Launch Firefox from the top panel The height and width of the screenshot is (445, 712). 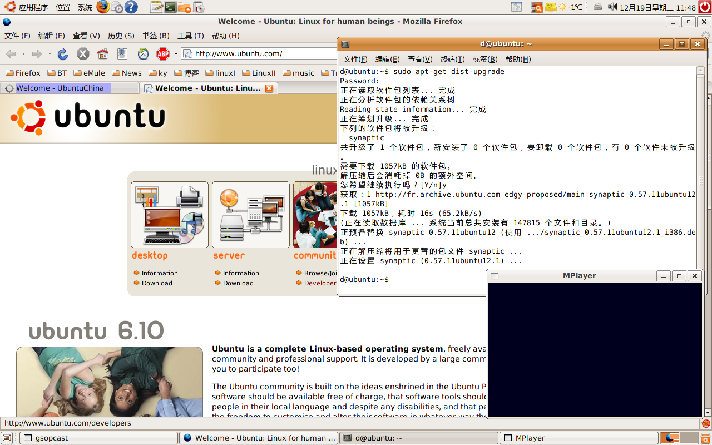click(x=103, y=7)
